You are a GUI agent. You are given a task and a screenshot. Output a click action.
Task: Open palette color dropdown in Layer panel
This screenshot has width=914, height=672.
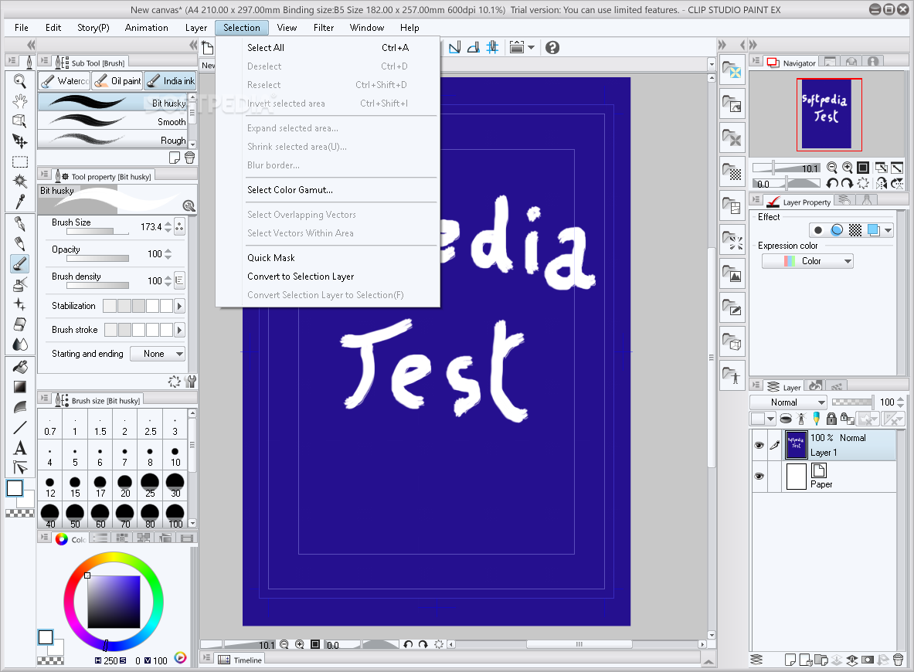coord(763,419)
